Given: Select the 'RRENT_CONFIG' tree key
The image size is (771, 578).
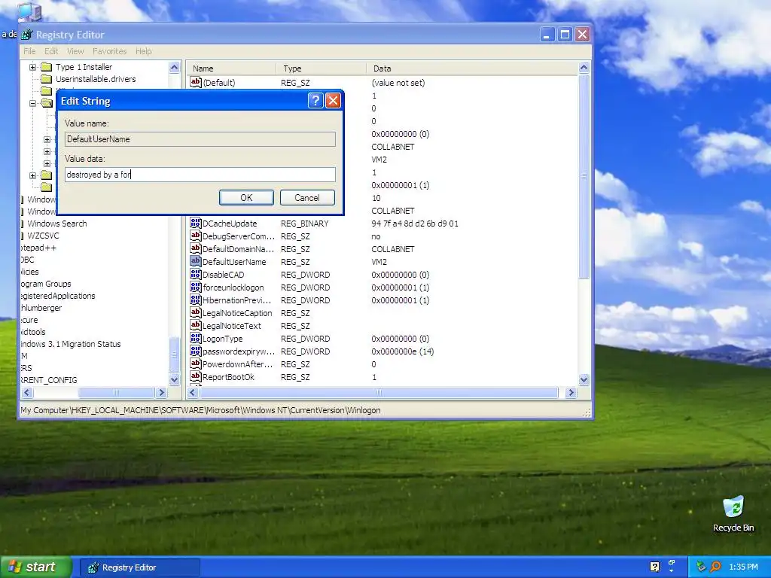Looking at the screenshot, I should pyautogui.click(x=49, y=380).
